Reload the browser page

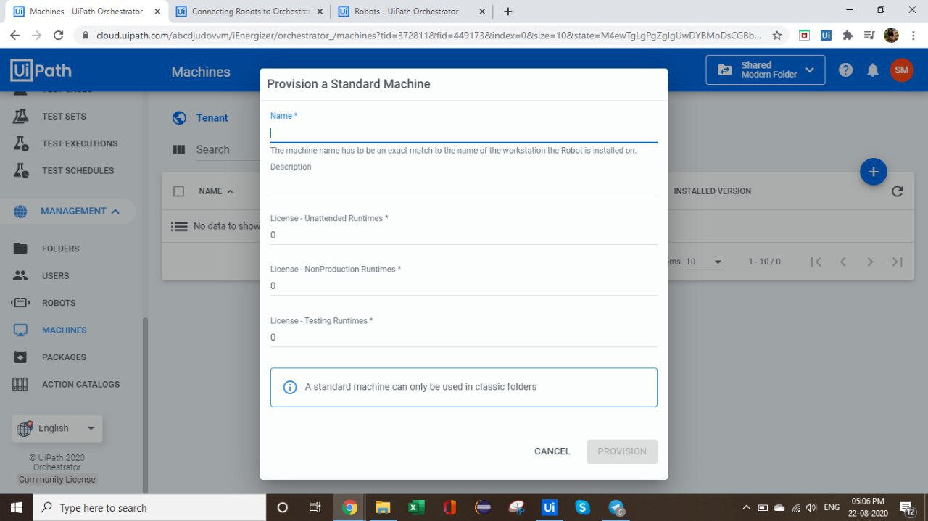point(59,35)
